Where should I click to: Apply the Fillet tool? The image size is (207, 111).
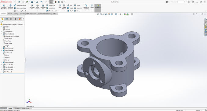coord(60,6)
